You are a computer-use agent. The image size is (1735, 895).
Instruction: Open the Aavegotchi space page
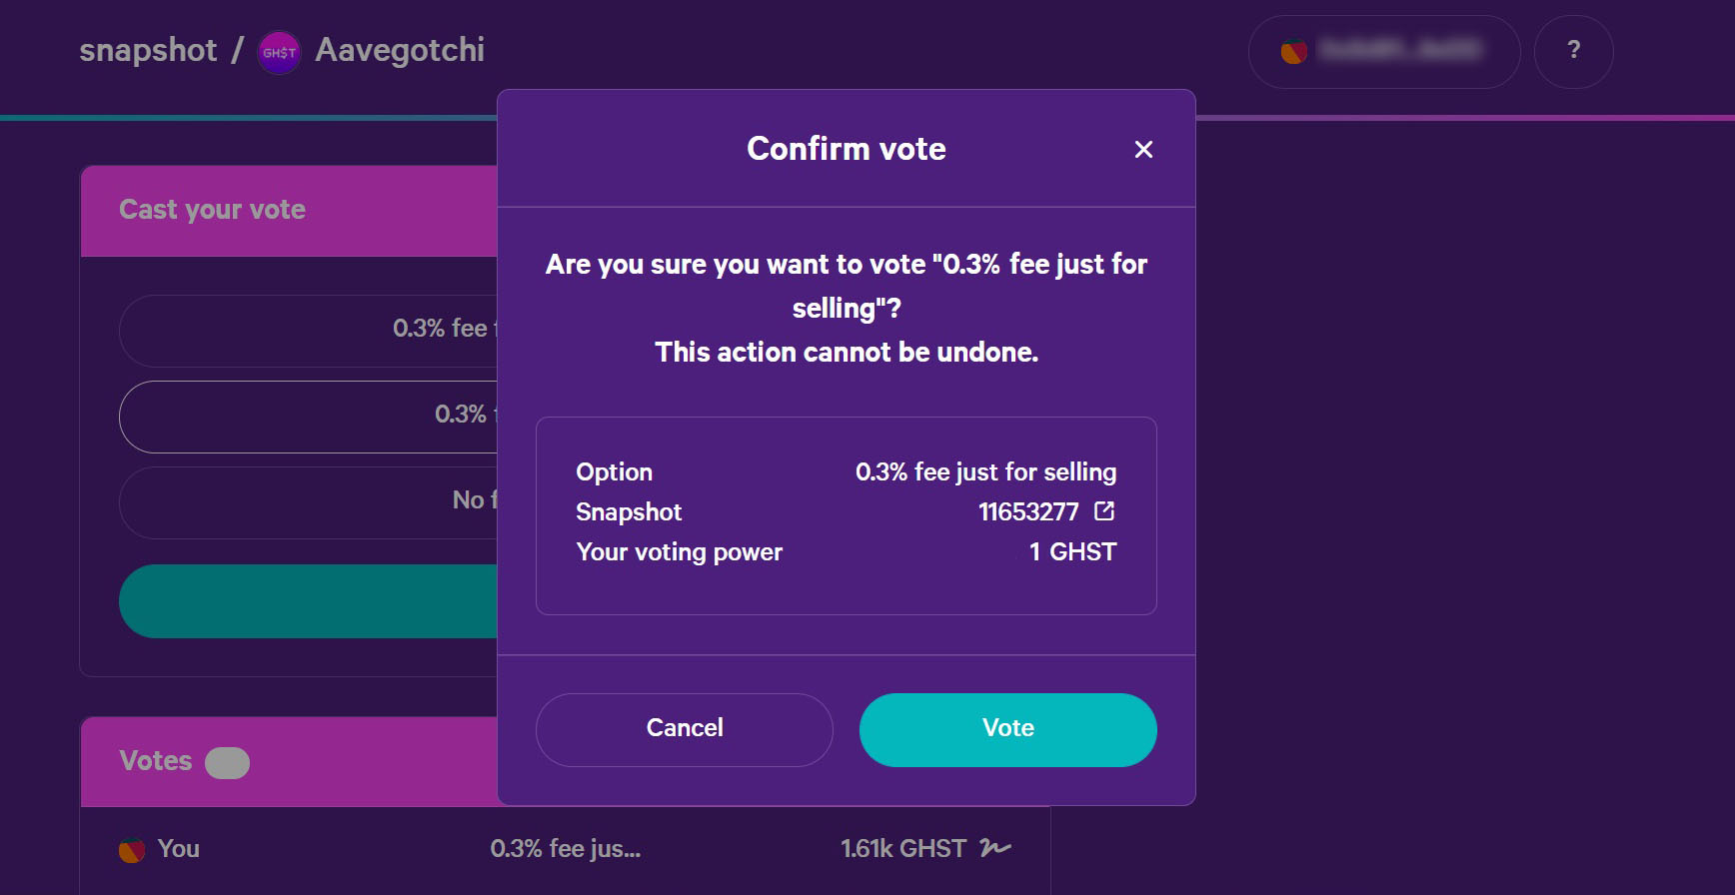[x=400, y=51]
